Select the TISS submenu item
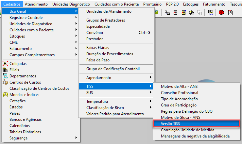 click(x=116, y=86)
